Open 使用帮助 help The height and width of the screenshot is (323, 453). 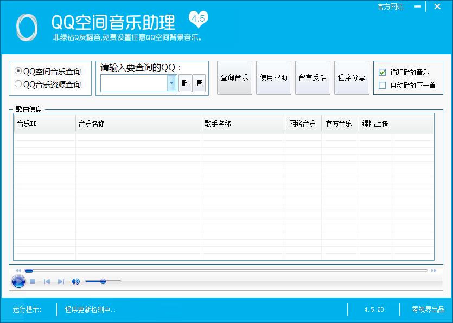273,77
